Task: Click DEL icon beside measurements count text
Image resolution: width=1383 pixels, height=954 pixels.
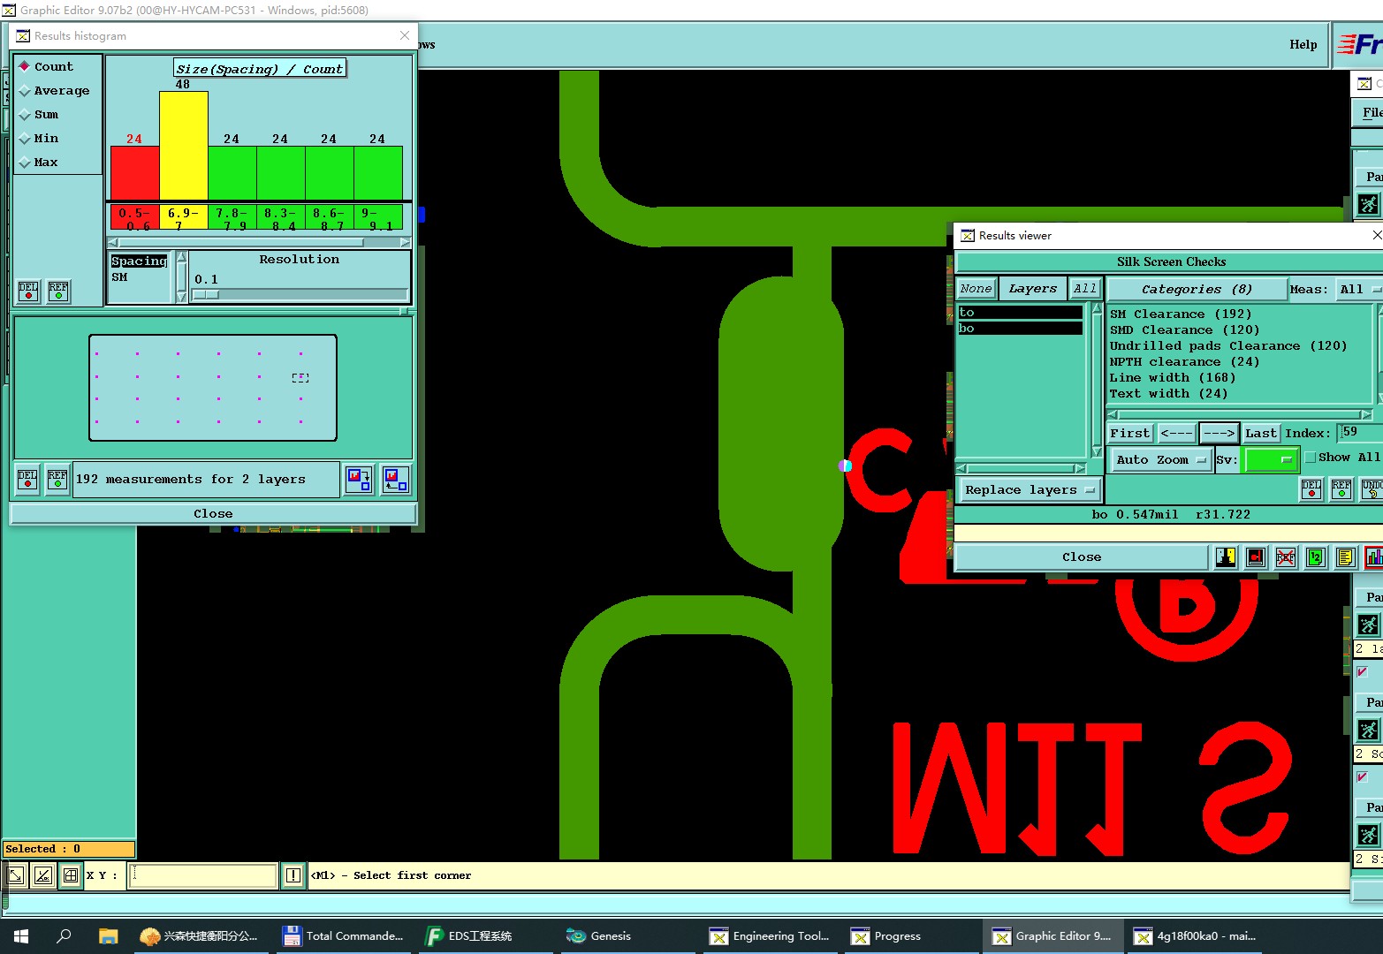Action: [27, 479]
